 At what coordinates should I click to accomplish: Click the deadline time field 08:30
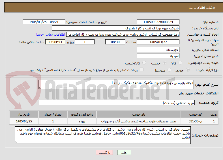coord(115,42)
